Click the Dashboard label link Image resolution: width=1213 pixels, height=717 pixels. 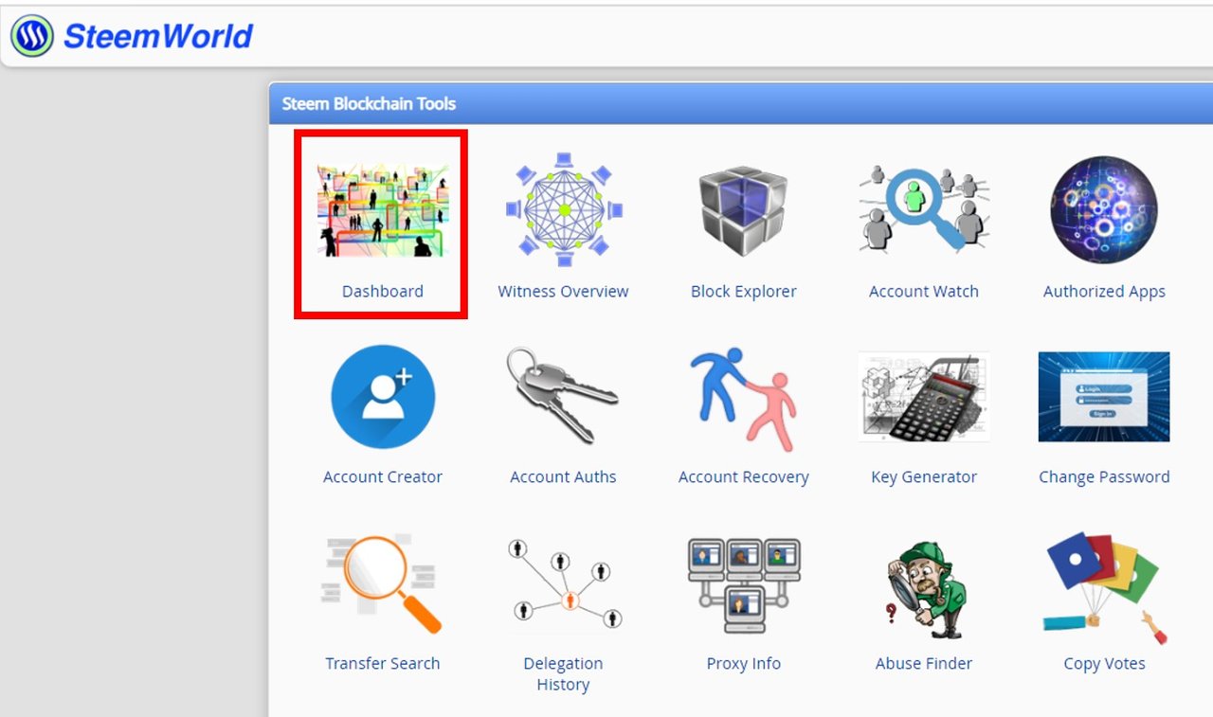click(x=383, y=292)
